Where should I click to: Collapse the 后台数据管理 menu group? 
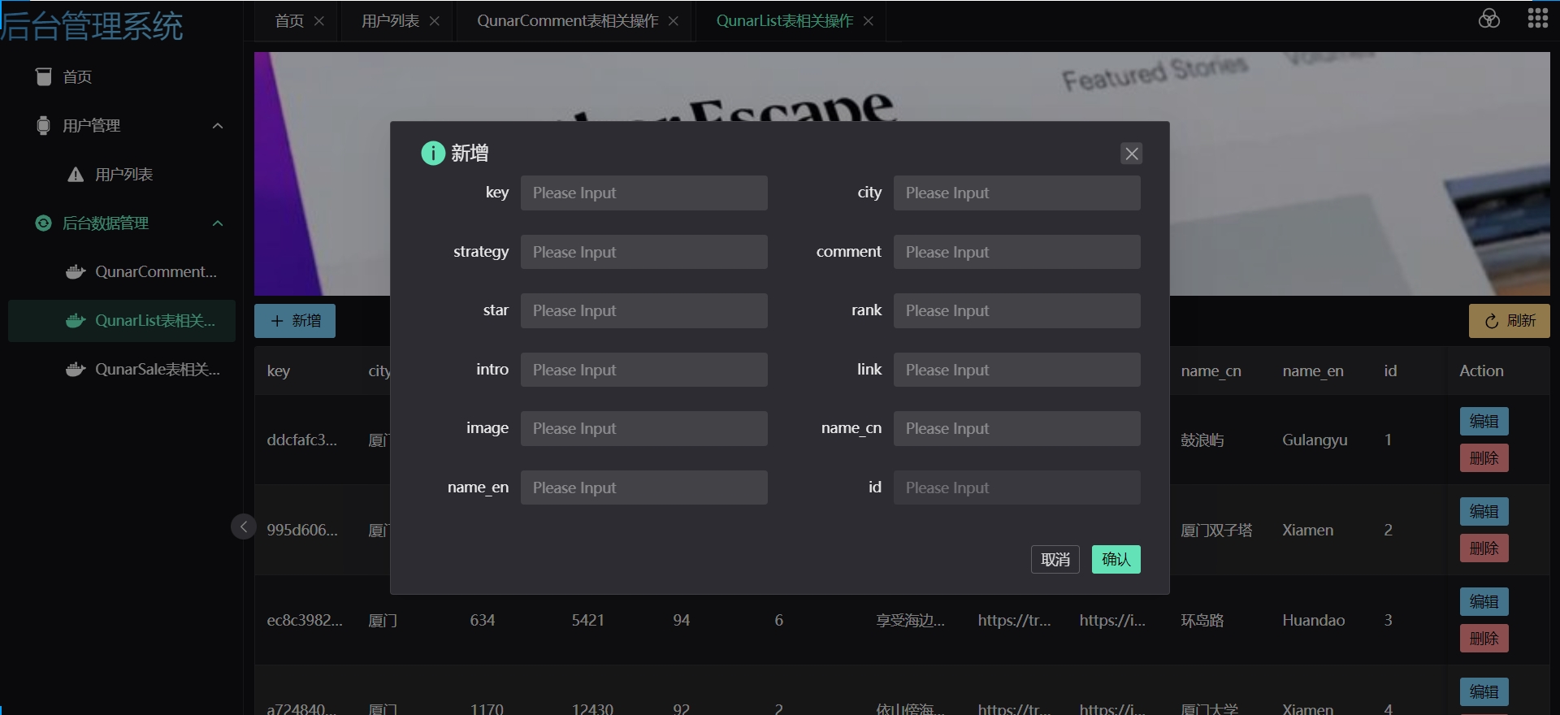pyautogui.click(x=218, y=223)
